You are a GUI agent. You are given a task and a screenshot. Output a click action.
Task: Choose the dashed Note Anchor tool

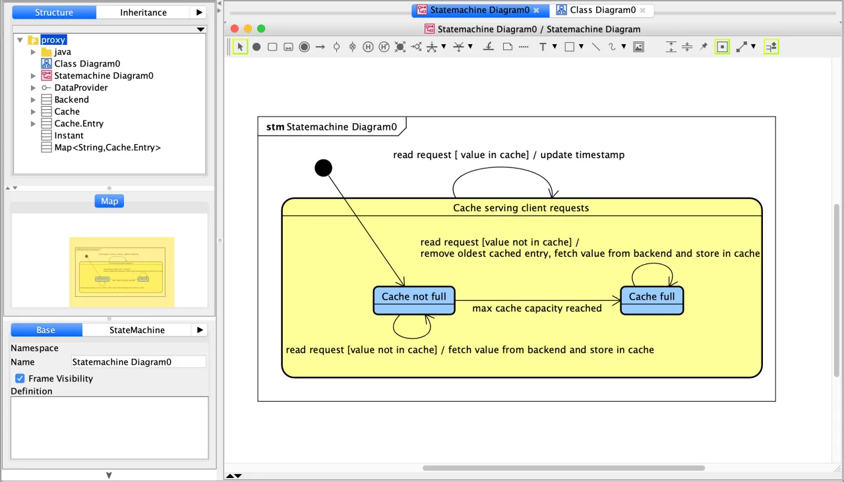click(x=524, y=47)
